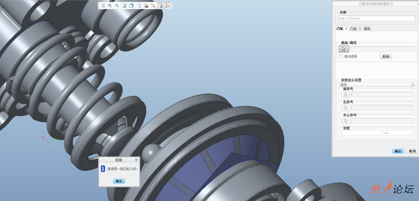Click the 凸轮从动机构连接定义 dialog title
Image resolution: width=419 pixels, height=201 pixels.
pyautogui.click(x=376, y=4)
